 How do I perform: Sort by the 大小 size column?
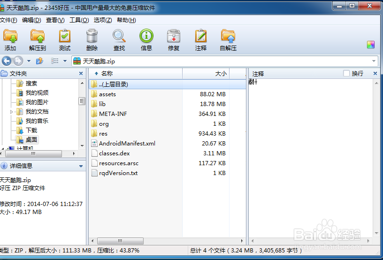point(206,74)
